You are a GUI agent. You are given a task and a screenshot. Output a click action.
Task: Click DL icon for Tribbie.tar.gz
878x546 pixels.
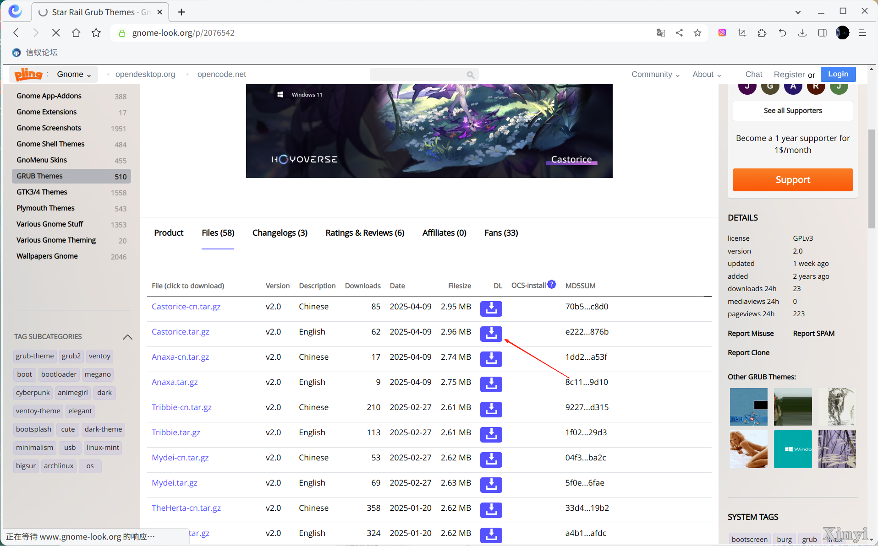point(491,434)
